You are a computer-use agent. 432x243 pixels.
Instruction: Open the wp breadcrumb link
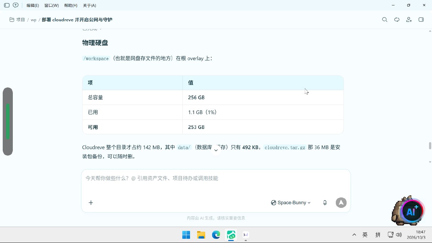33,20
